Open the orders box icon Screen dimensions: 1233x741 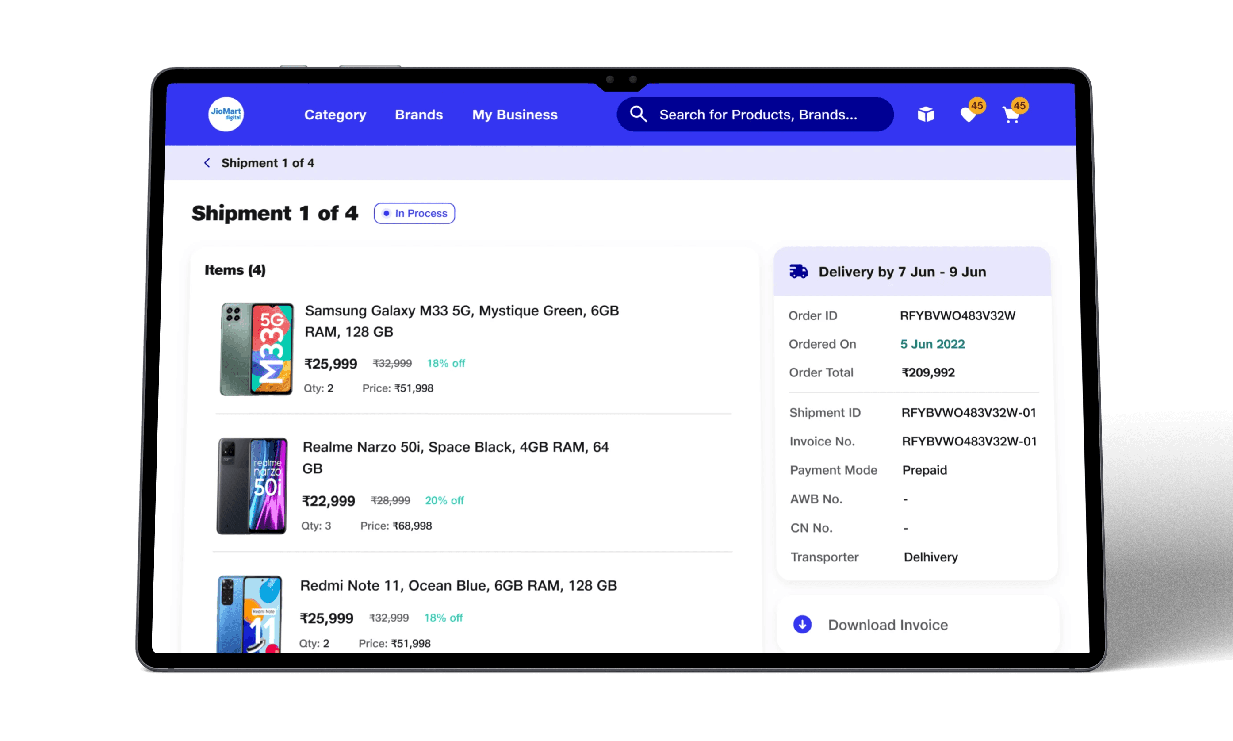[x=926, y=114]
